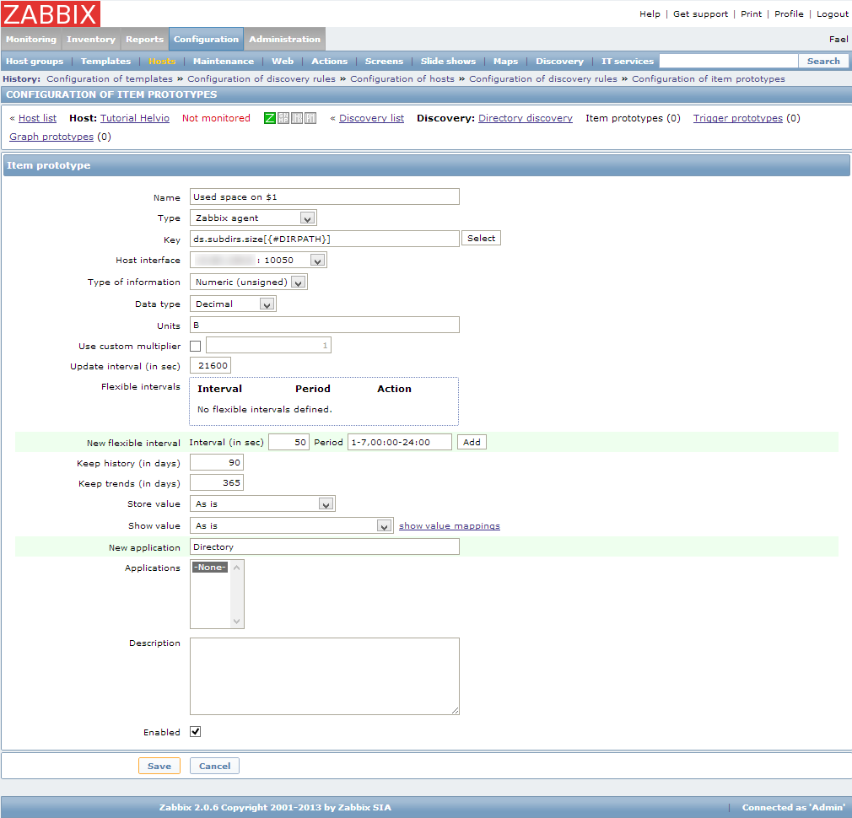
Task: Open the Directory discovery link
Action: [x=526, y=118]
